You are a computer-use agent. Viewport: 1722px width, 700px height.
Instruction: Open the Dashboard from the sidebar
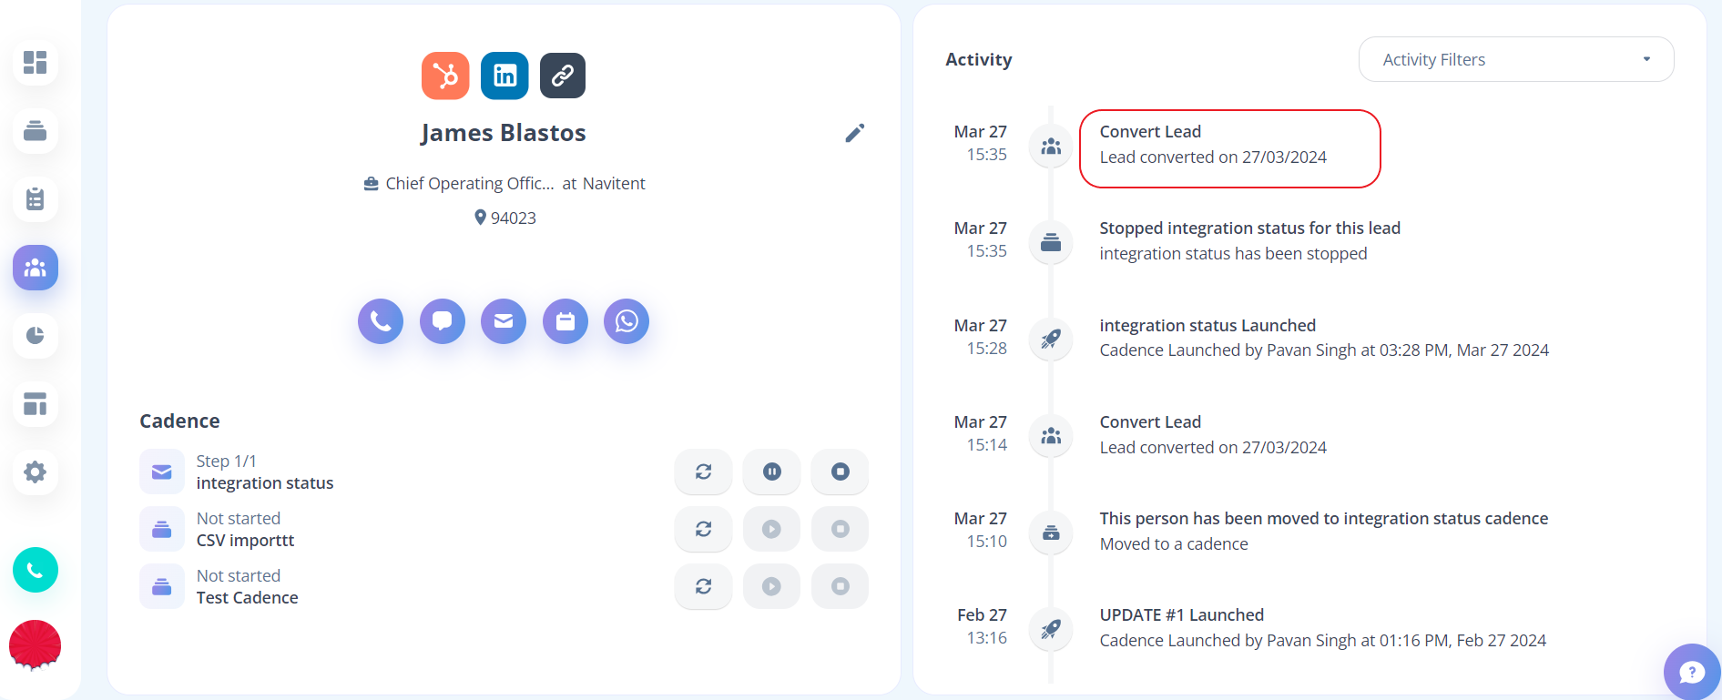36,63
